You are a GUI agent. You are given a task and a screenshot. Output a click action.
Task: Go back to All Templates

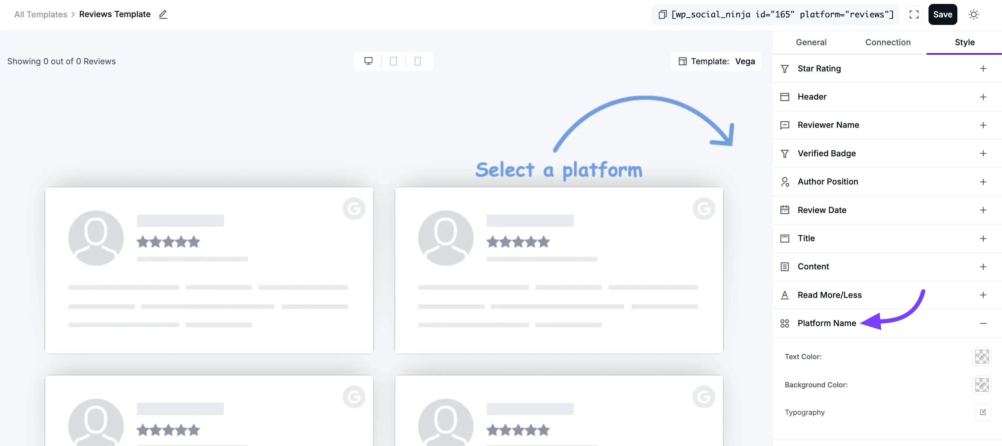click(40, 14)
